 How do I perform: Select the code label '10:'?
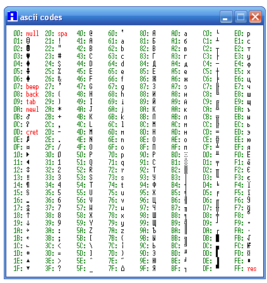(x=18, y=155)
